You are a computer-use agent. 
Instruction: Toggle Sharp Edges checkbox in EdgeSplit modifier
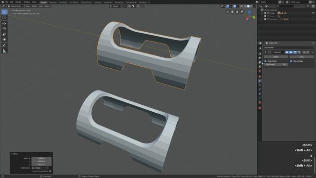pyautogui.click(x=291, y=61)
